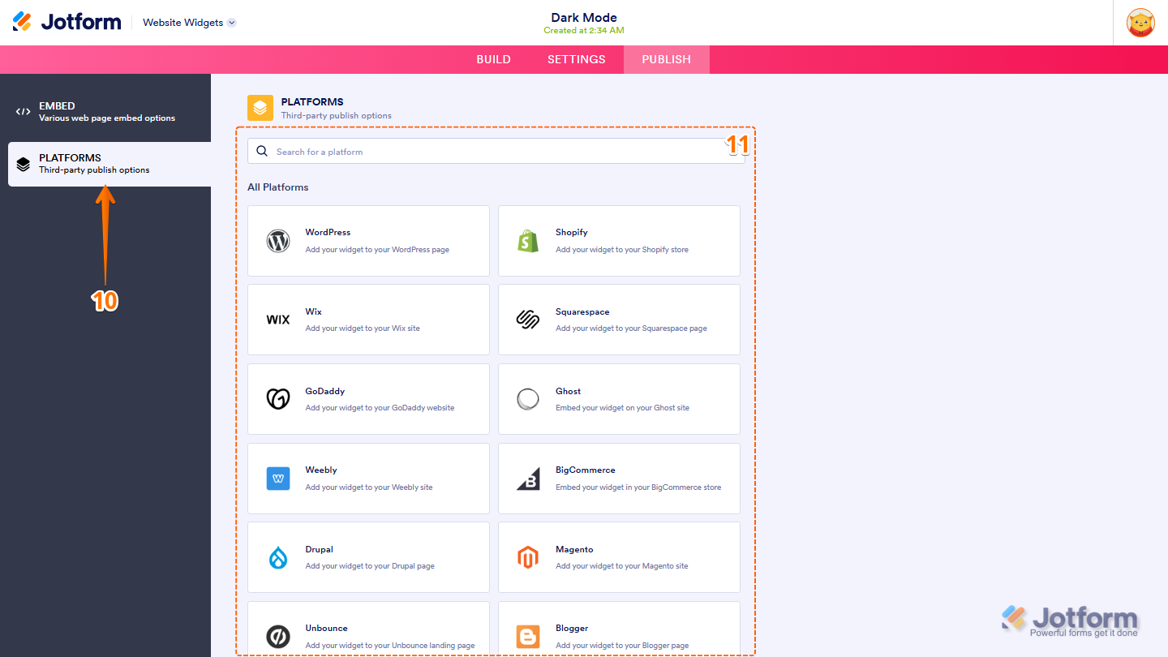1168x657 pixels.
Task: Click the Jotform logo in header
Action: [67, 22]
